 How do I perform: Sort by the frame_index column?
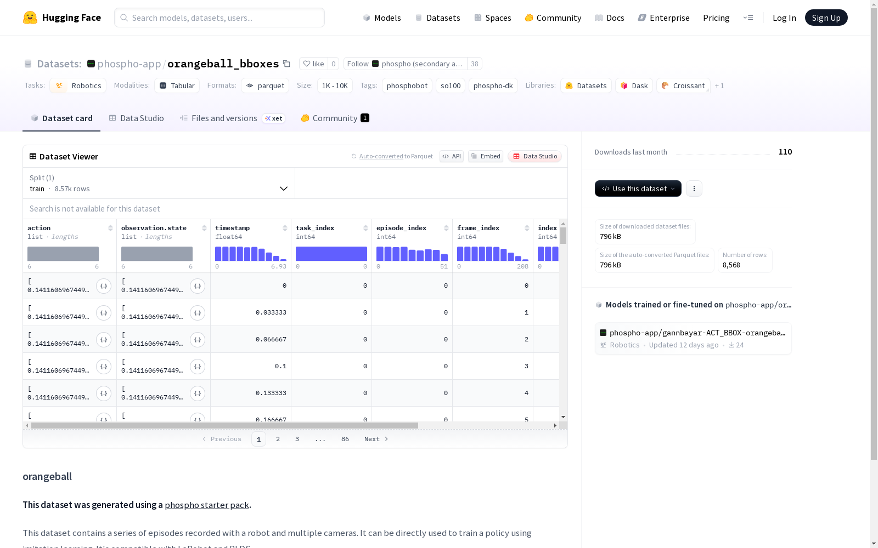coord(527,228)
